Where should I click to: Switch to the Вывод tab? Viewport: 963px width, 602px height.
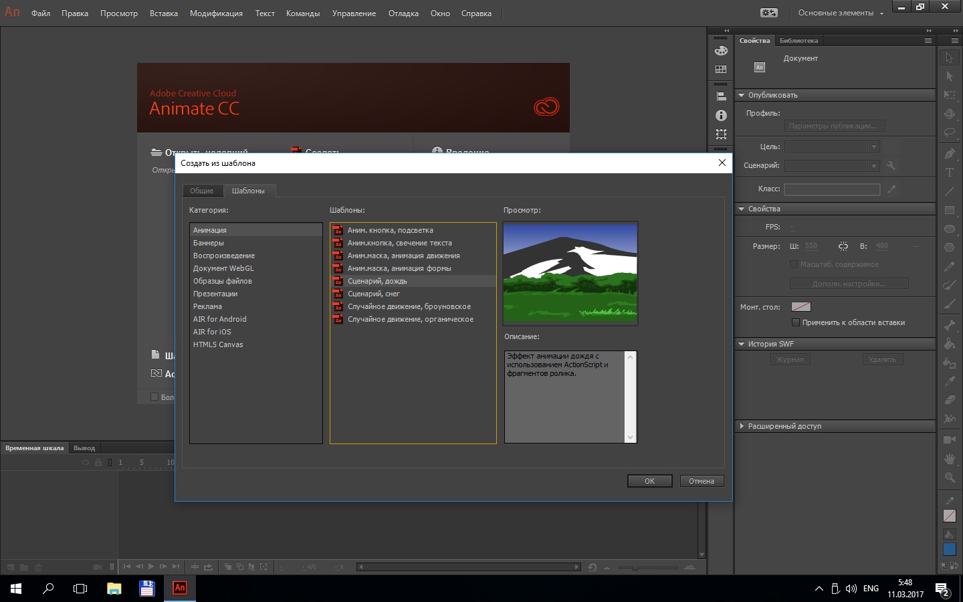[84, 448]
